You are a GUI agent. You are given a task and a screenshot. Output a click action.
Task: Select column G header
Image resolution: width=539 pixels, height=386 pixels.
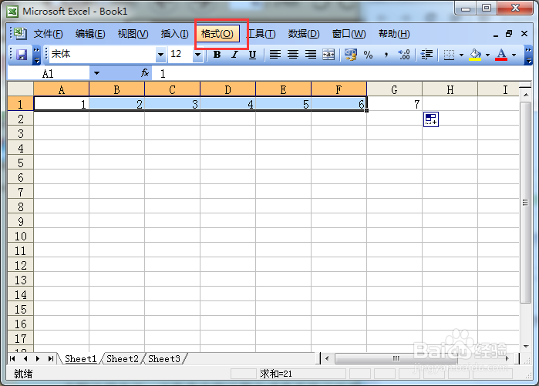394,90
